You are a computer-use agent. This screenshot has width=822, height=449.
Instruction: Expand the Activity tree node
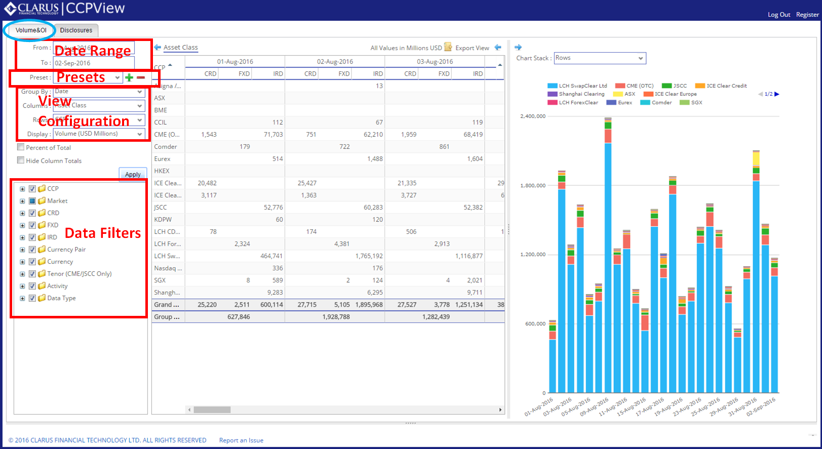pos(22,286)
